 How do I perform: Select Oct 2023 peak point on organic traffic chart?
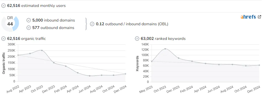coord(42,50)
